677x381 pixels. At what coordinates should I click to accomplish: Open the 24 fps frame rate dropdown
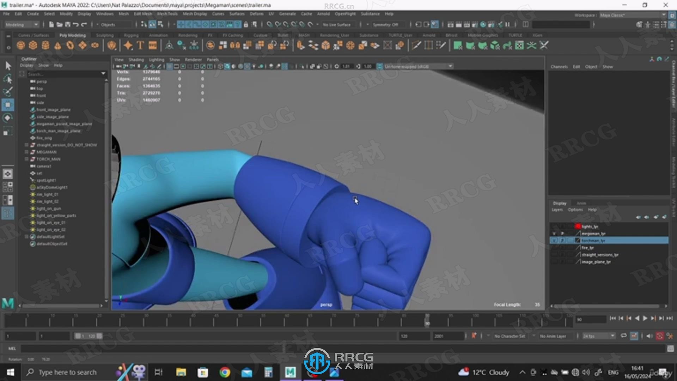point(599,336)
